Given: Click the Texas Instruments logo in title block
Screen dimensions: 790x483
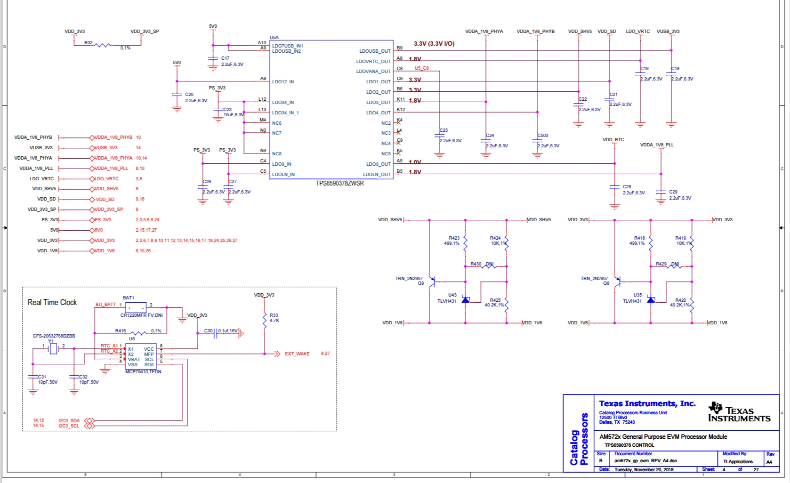Looking at the screenshot, I should click(739, 412).
